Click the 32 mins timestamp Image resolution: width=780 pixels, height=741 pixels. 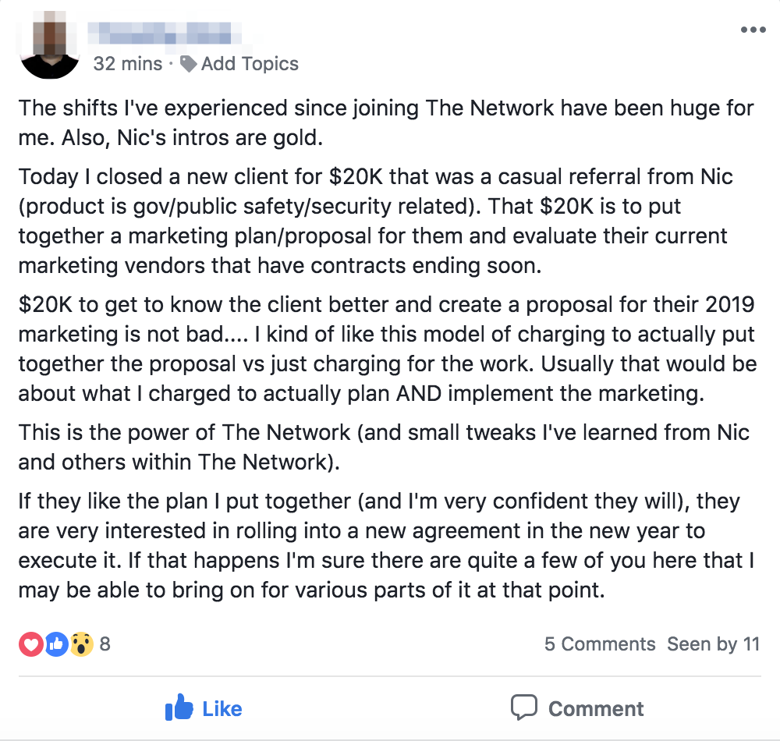click(128, 64)
